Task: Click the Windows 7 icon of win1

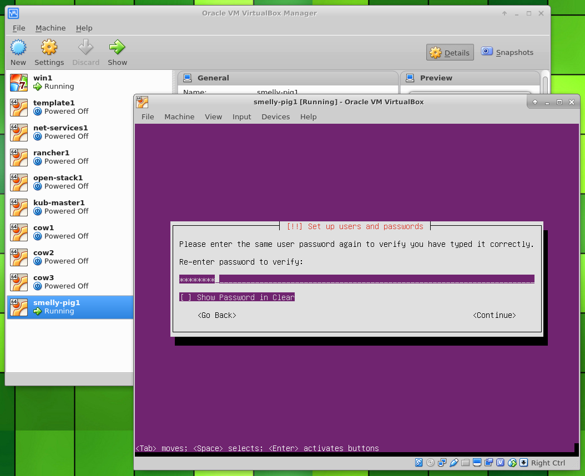Action: click(x=19, y=83)
